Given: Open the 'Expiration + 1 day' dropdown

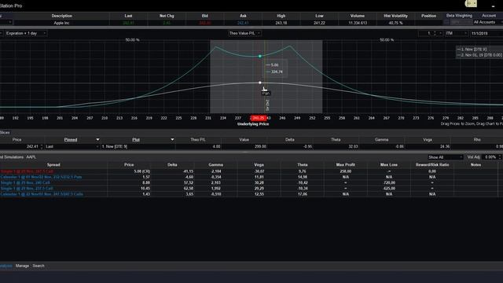Looking at the screenshot, I should coord(26,33).
